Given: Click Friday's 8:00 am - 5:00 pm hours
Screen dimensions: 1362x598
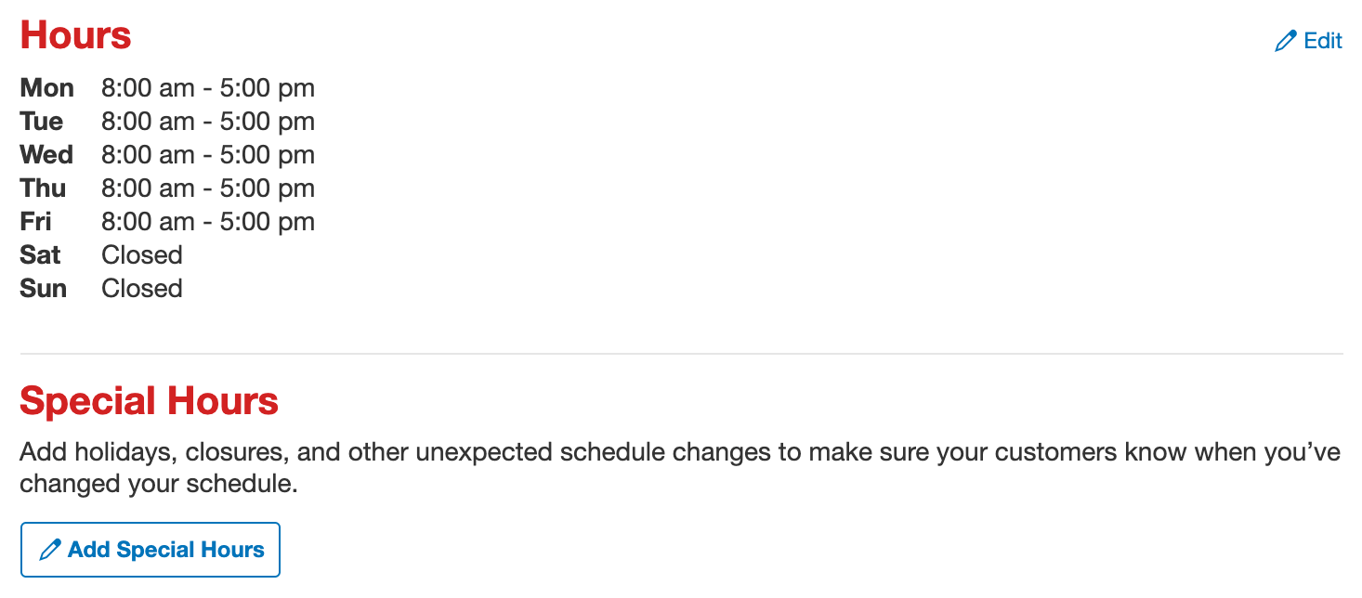Looking at the screenshot, I should pyautogui.click(x=208, y=222).
